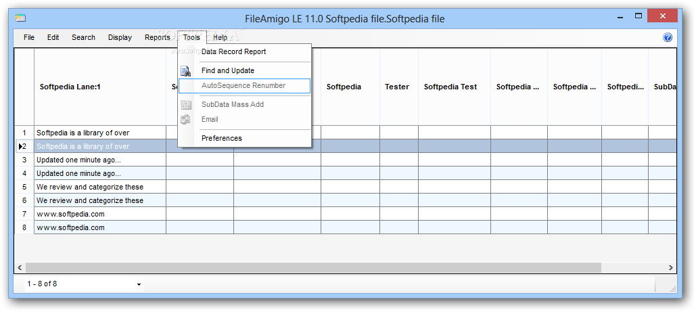Click the 'Softpedia' column header
The height and width of the screenshot is (312, 696).
tap(350, 87)
